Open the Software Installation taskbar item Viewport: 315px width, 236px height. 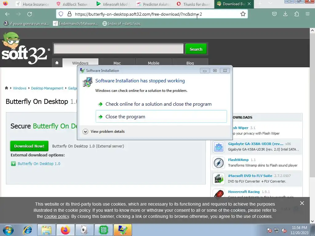[122, 230]
